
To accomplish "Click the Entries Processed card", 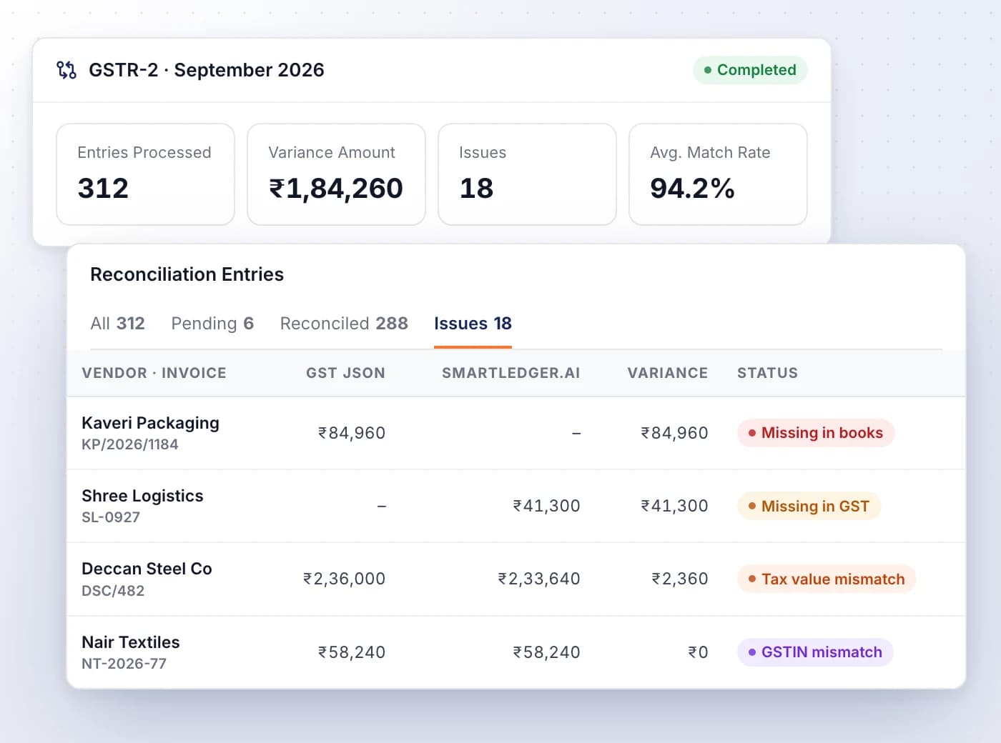I will (x=145, y=174).
